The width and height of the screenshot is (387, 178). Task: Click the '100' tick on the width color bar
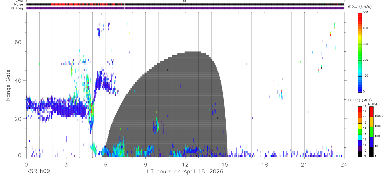tap(366, 76)
